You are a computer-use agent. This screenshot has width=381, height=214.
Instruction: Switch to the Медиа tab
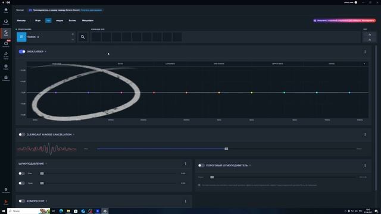pyautogui.click(x=60, y=21)
